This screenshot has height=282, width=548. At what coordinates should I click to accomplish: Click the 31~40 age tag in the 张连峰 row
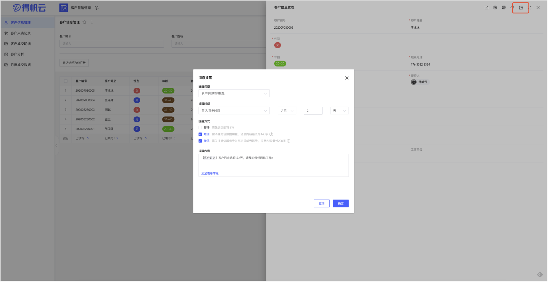(x=168, y=101)
